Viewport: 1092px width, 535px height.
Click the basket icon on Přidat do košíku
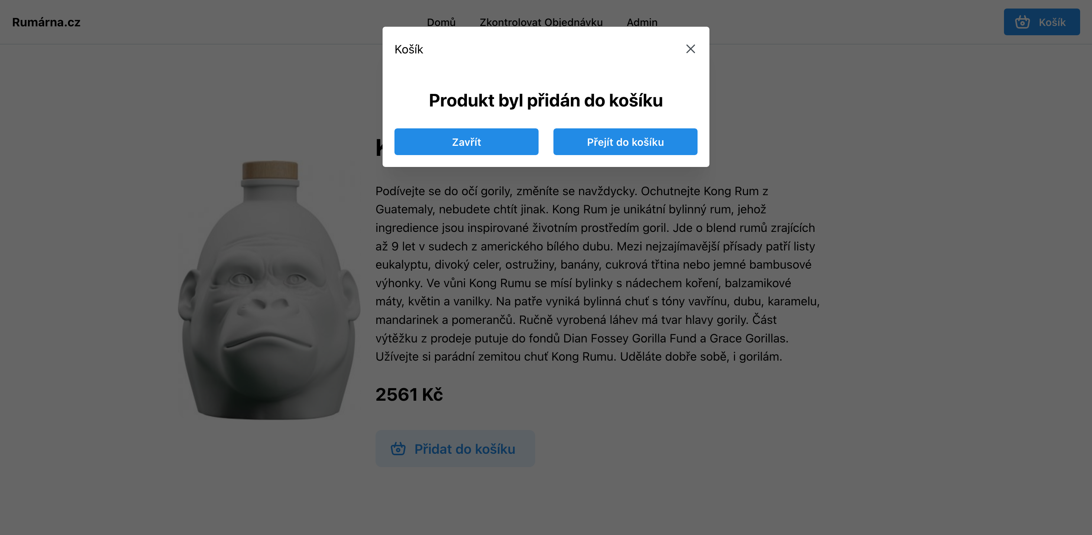[x=398, y=449]
